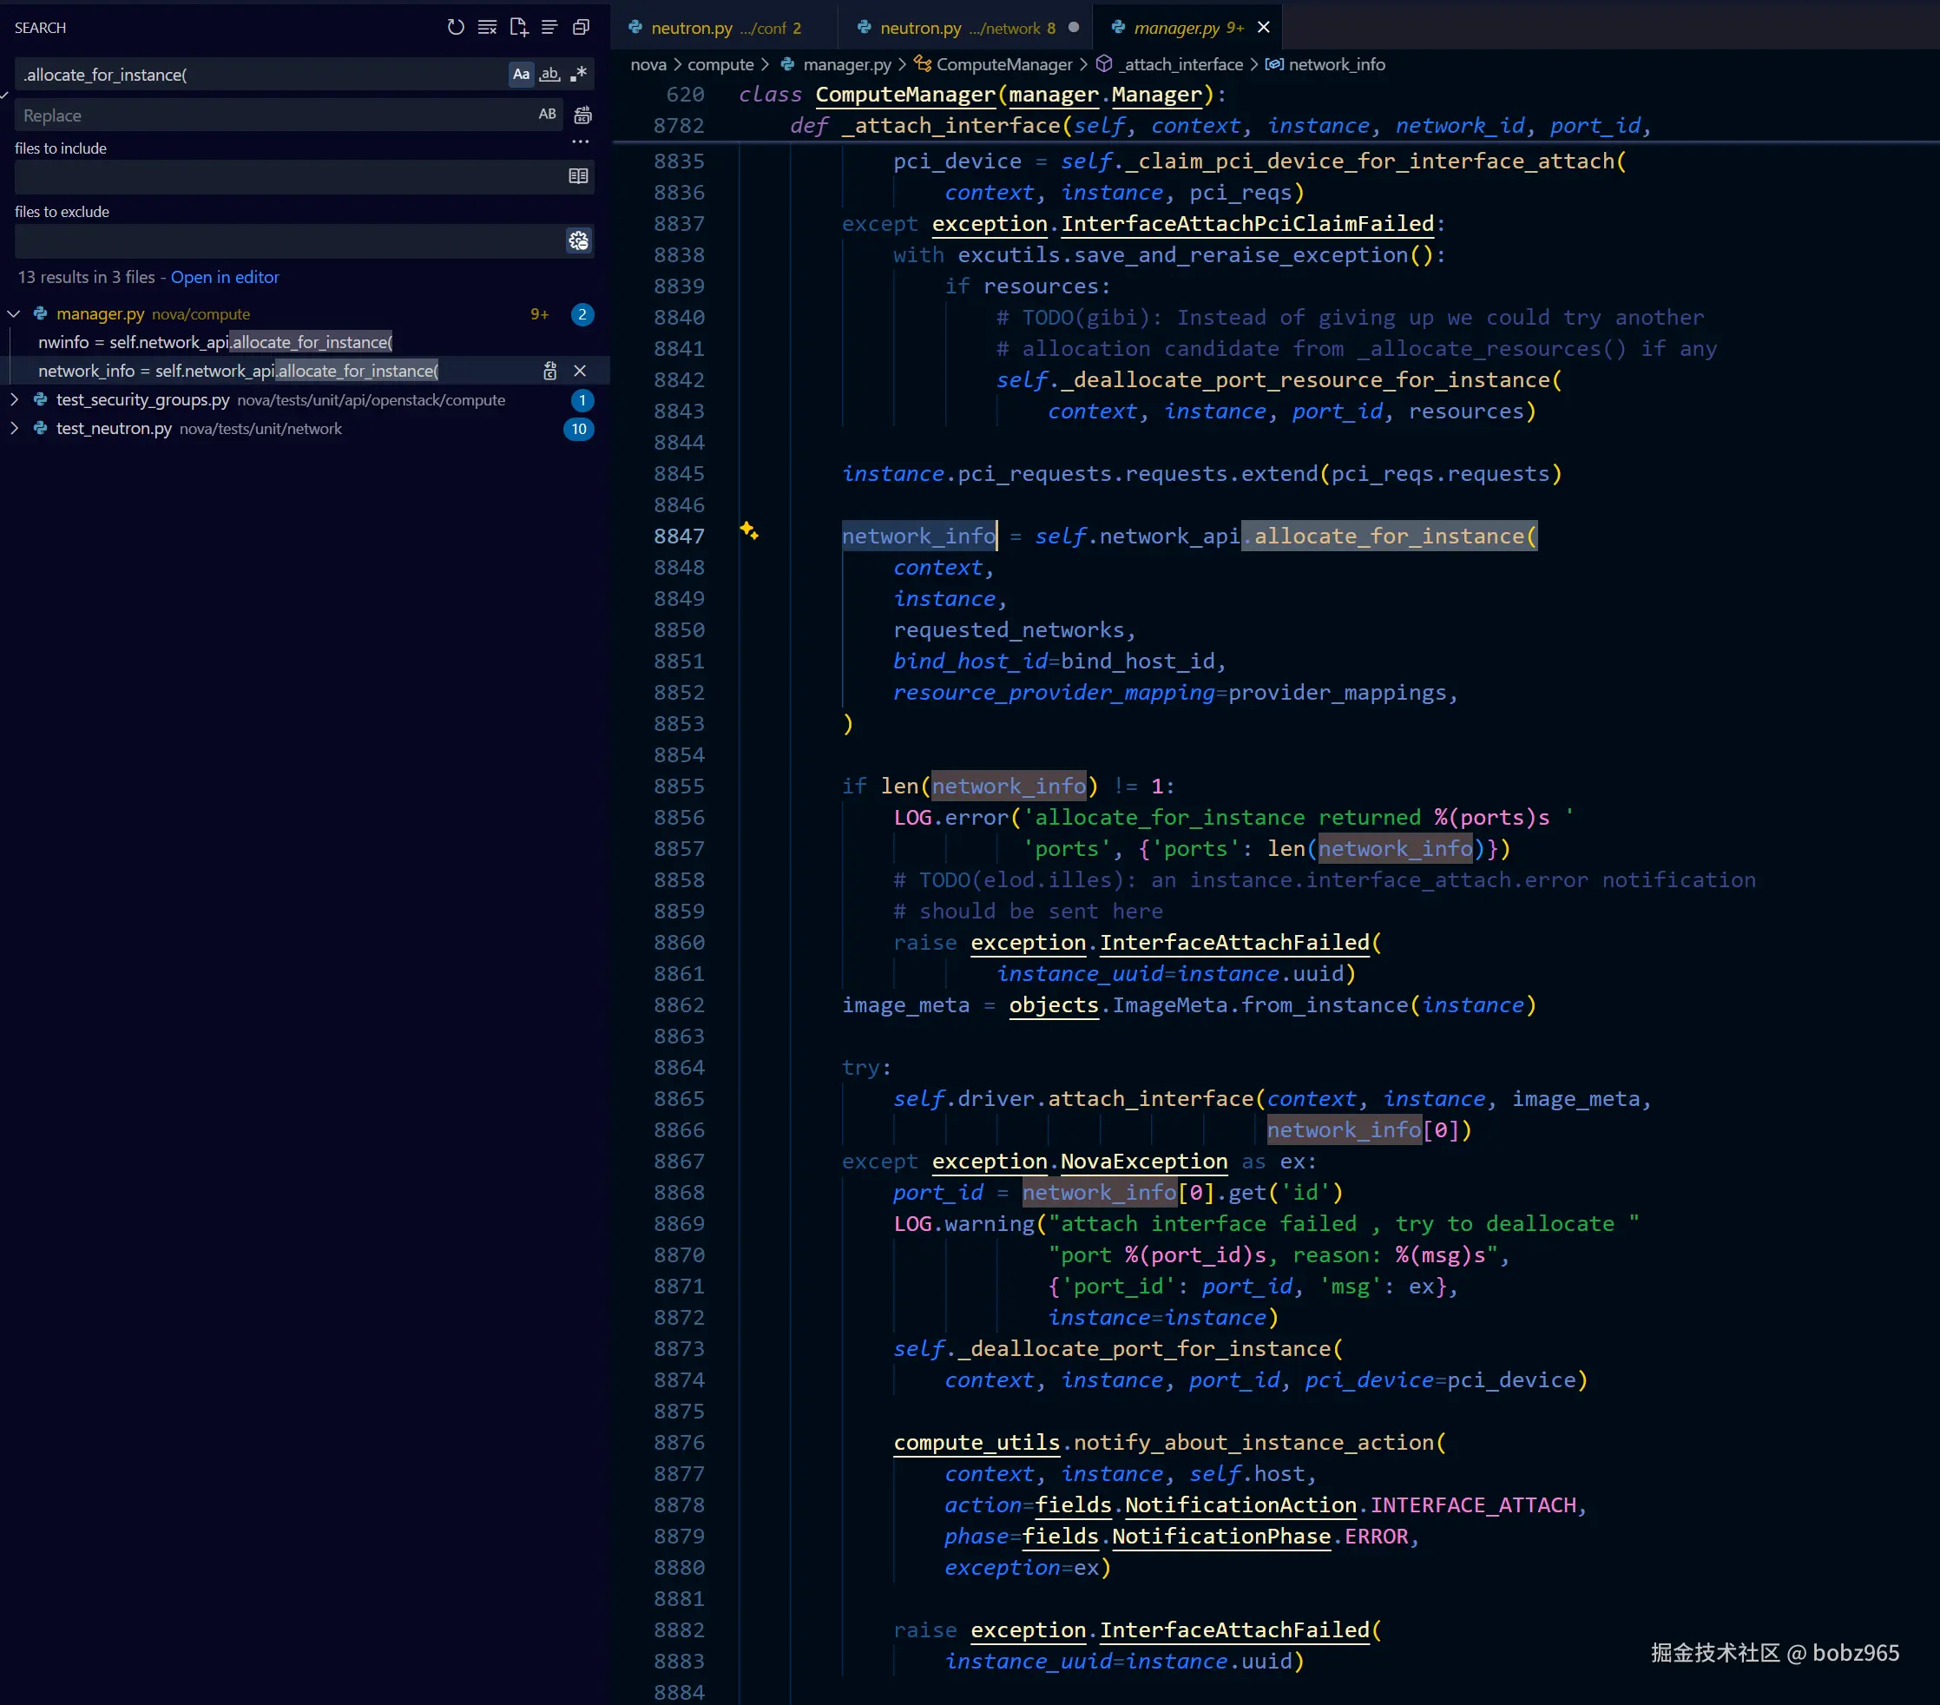This screenshot has height=1705, width=1940.
Task: Click the '13 results in 3 files' text
Action: pos(87,277)
